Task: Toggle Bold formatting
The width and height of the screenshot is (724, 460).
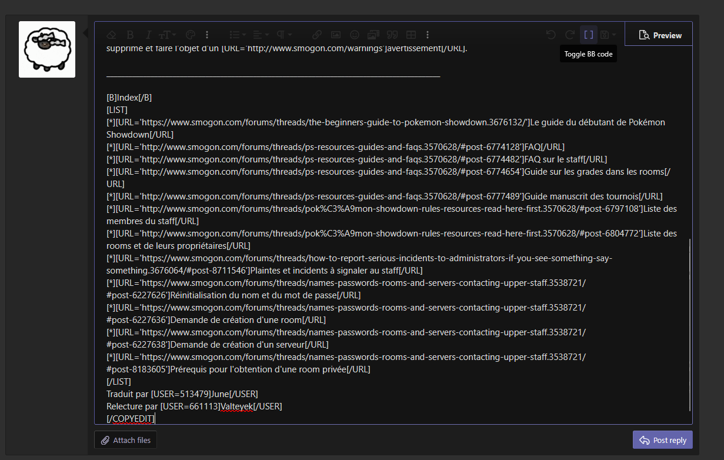Action: (x=131, y=35)
